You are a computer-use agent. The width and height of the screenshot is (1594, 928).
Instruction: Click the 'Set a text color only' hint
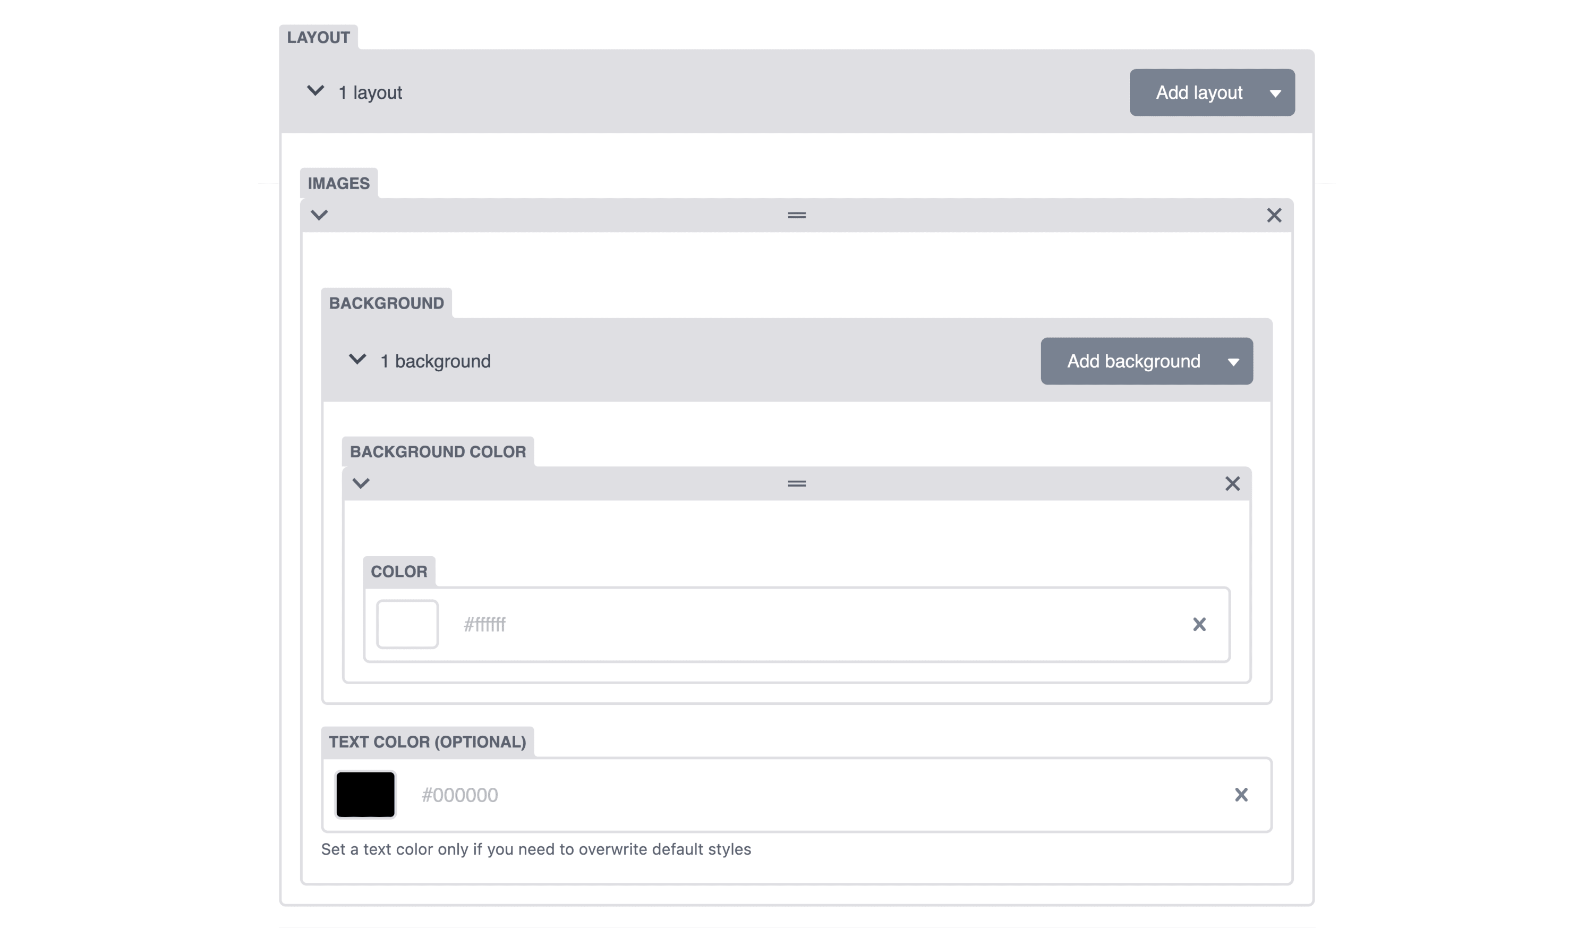(x=536, y=849)
